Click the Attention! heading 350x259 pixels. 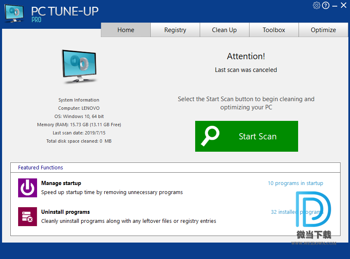pyautogui.click(x=246, y=56)
